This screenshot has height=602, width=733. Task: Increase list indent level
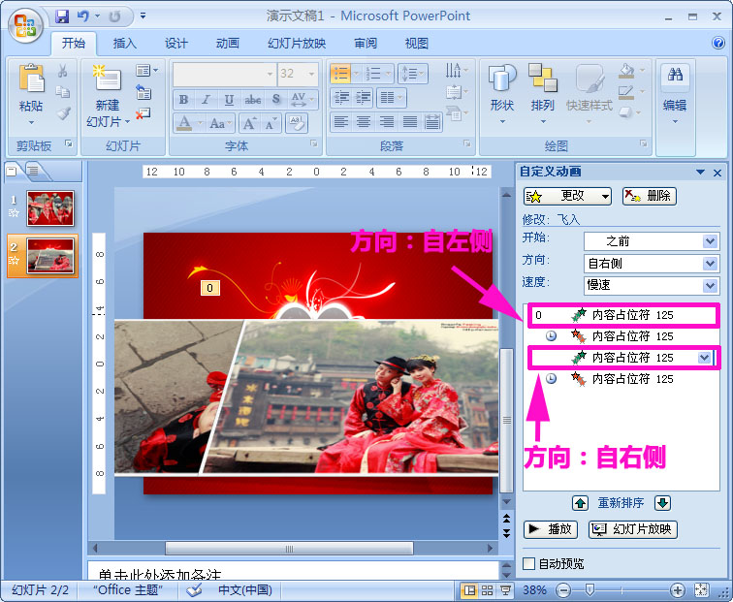(363, 98)
